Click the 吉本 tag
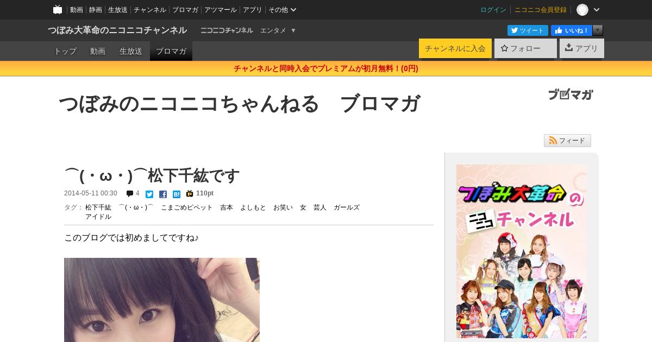 point(227,207)
